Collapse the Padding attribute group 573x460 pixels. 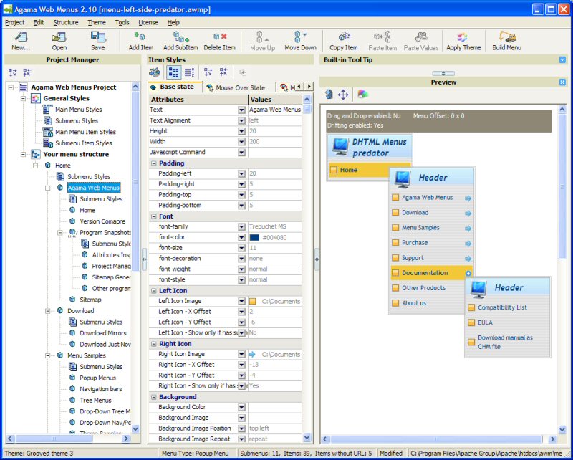click(x=154, y=163)
